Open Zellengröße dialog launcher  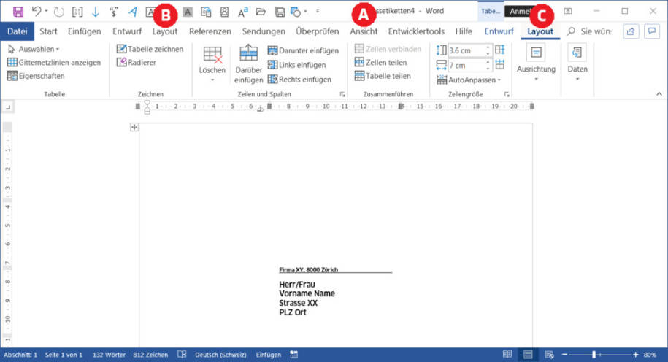[x=507, y=95]
